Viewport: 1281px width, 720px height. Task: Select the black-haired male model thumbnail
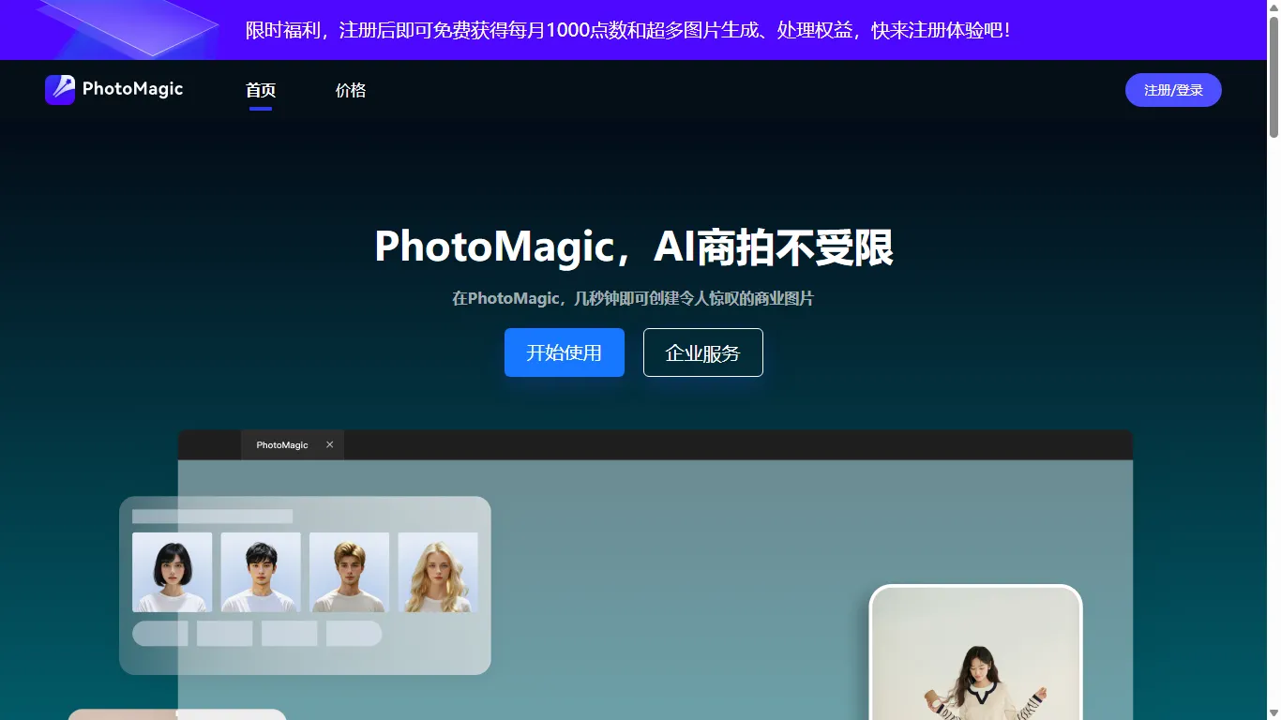261,571
